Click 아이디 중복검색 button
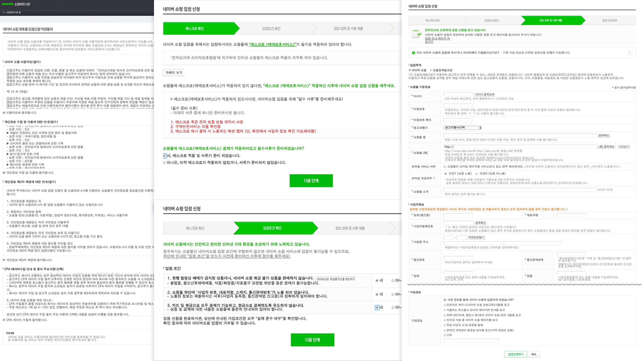This screenshot has height=361, width=643. tap(485, 95)
